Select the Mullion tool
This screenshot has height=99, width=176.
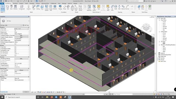55,7
